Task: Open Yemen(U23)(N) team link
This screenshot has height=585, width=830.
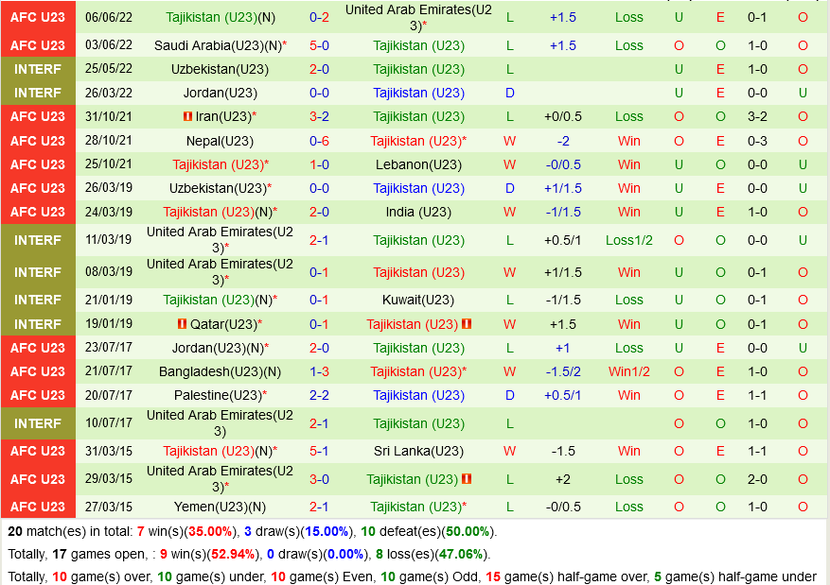Action: [x=220, y=507]
